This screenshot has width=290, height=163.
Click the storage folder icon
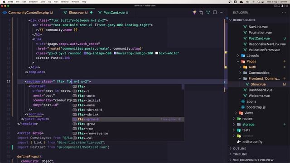[239, 125]
